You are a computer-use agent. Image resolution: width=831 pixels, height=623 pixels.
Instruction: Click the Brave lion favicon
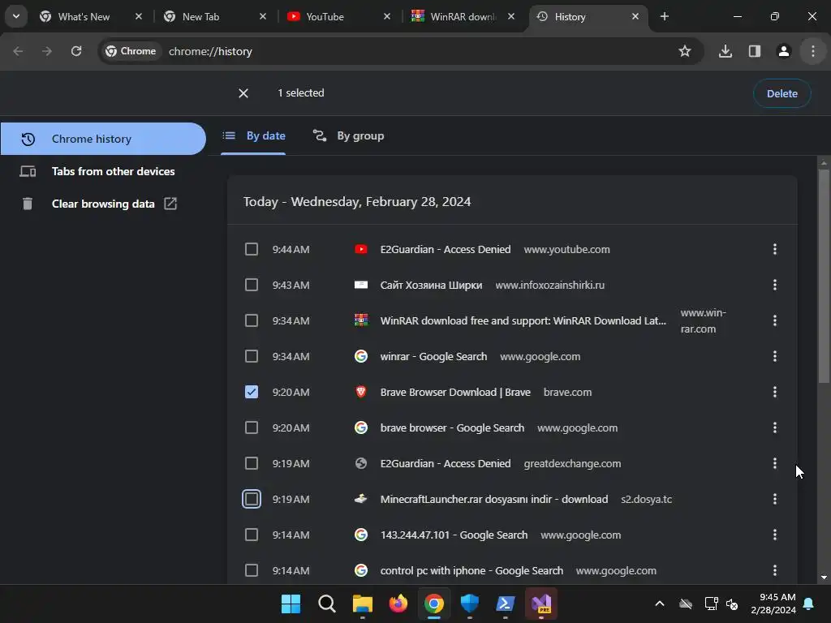coord(361,392)
